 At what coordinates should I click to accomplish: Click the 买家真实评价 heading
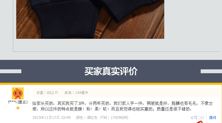pyautogui.click(x=111, y=71)
